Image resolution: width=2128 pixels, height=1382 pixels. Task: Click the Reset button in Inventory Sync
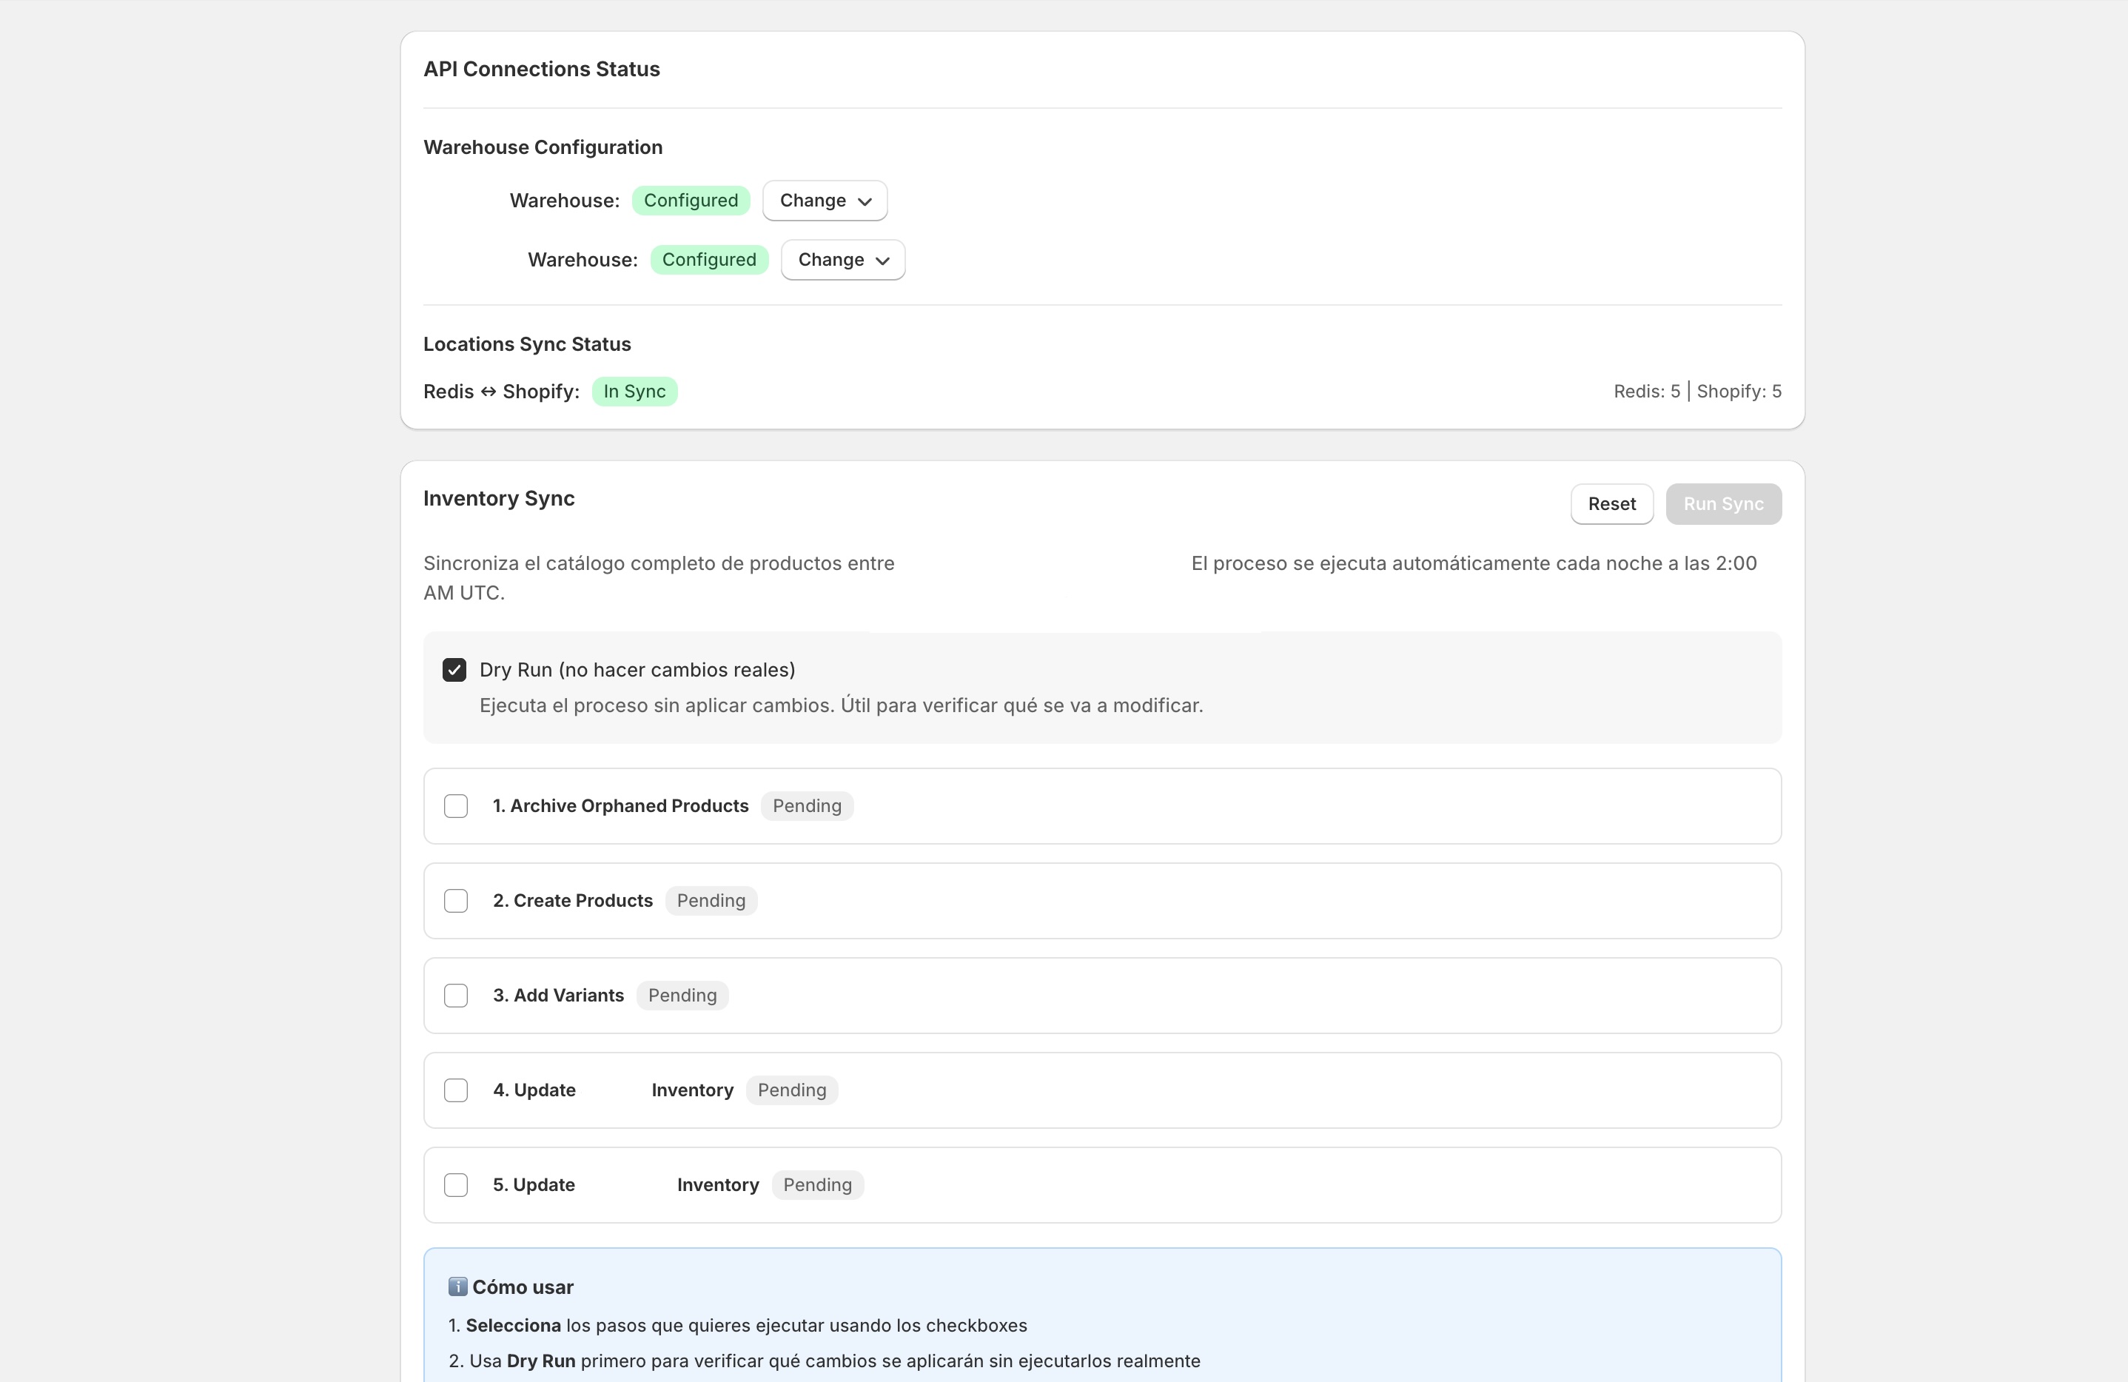(x=1611, y=503)
